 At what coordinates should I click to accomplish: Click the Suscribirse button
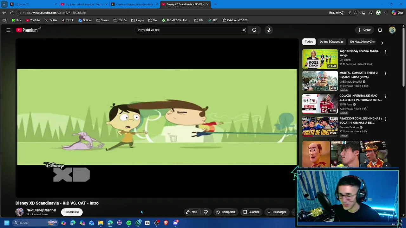coord(72,212)
